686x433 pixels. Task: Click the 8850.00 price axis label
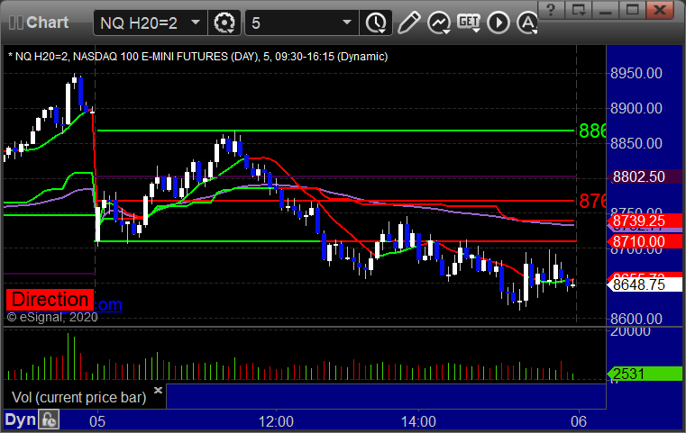pyautogui.click(x=636, y=143)
